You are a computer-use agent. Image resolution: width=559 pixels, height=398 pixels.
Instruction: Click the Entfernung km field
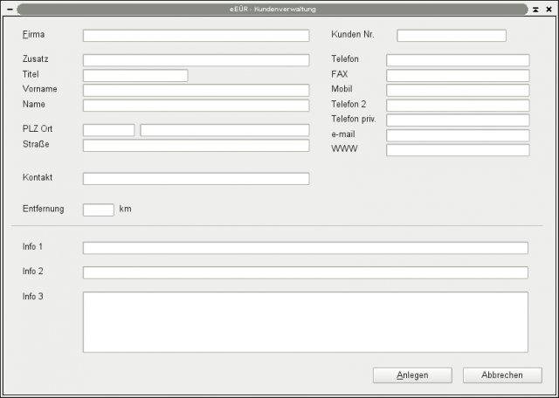(x=98, y=209)
